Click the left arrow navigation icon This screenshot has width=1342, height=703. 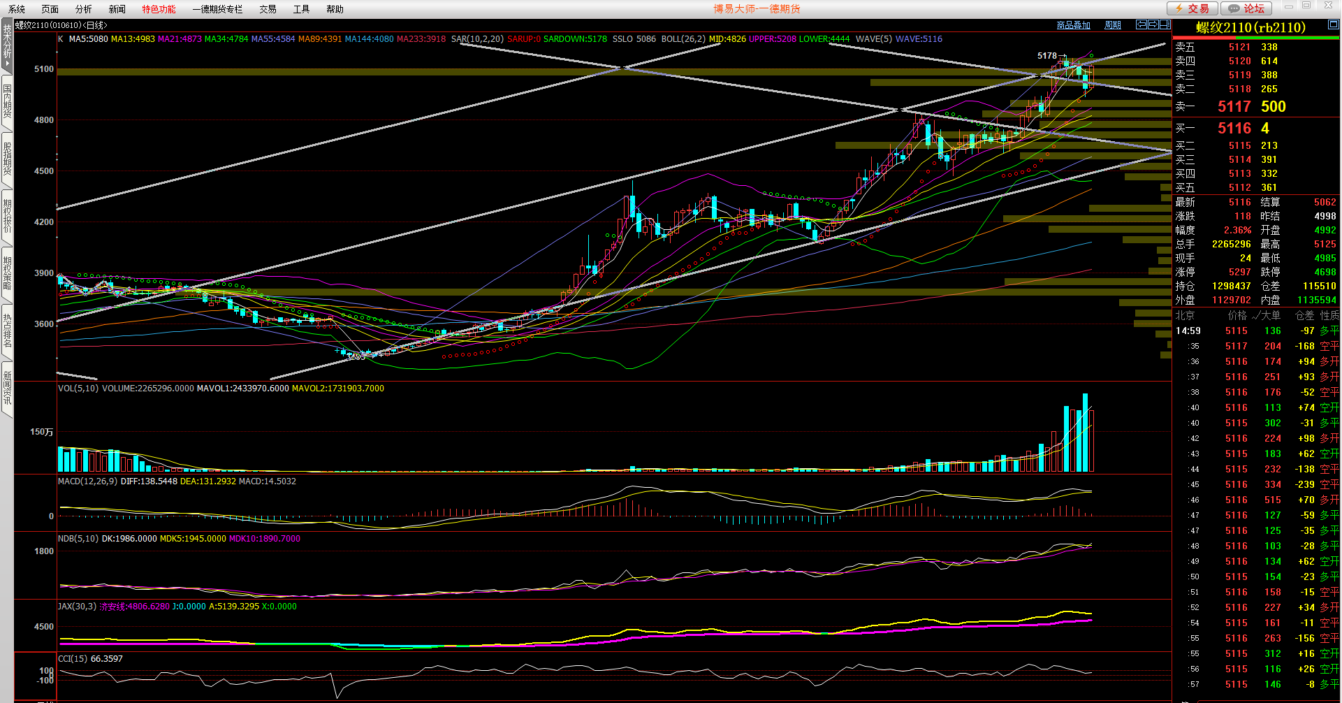click(x=1142, y=24)
